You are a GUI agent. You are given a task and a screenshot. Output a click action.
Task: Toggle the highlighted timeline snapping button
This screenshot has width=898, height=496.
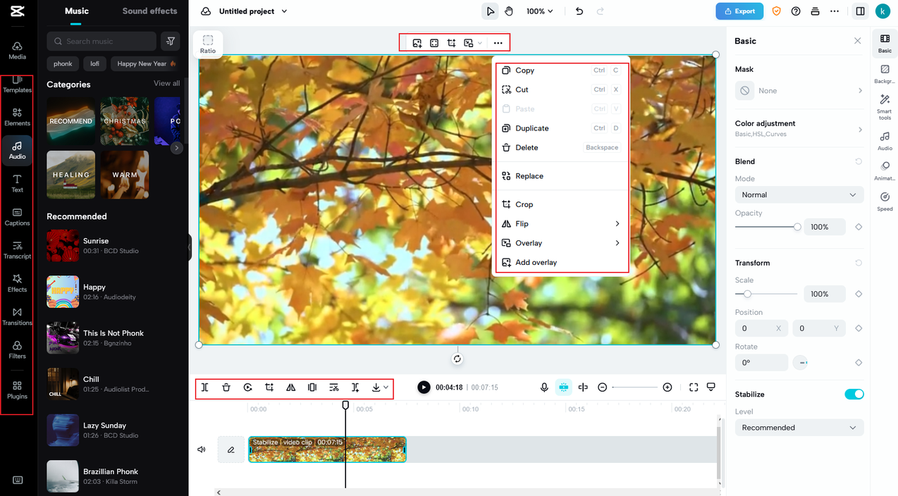(x=563, y=387)
